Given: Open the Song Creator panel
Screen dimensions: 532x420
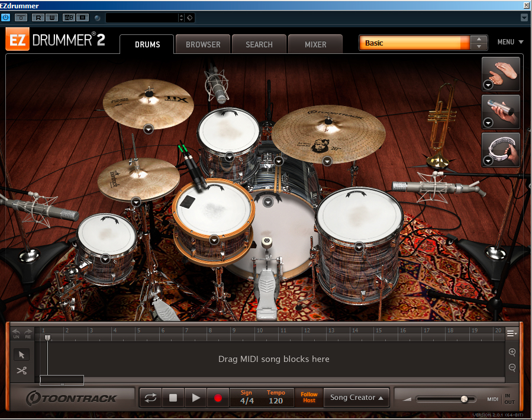Looking at the screenshot, I should [x=356, y=397].
